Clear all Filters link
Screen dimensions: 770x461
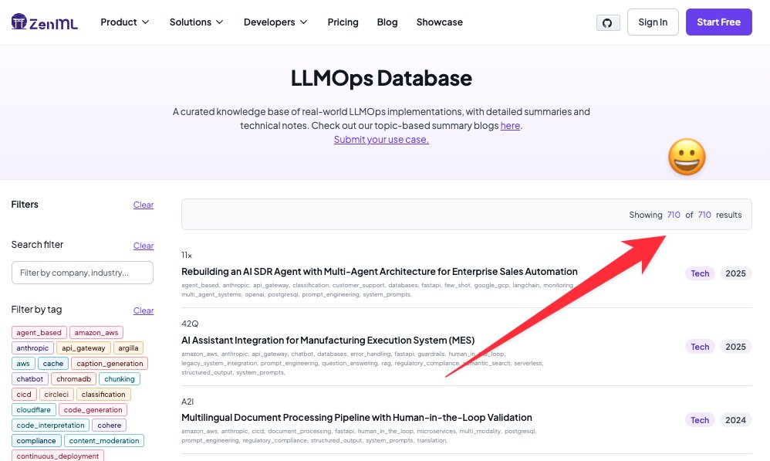point(144,205)
